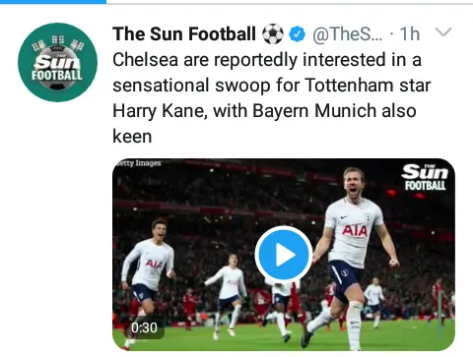Click the word Chelsea in the tweet

[x=146, y=60]
